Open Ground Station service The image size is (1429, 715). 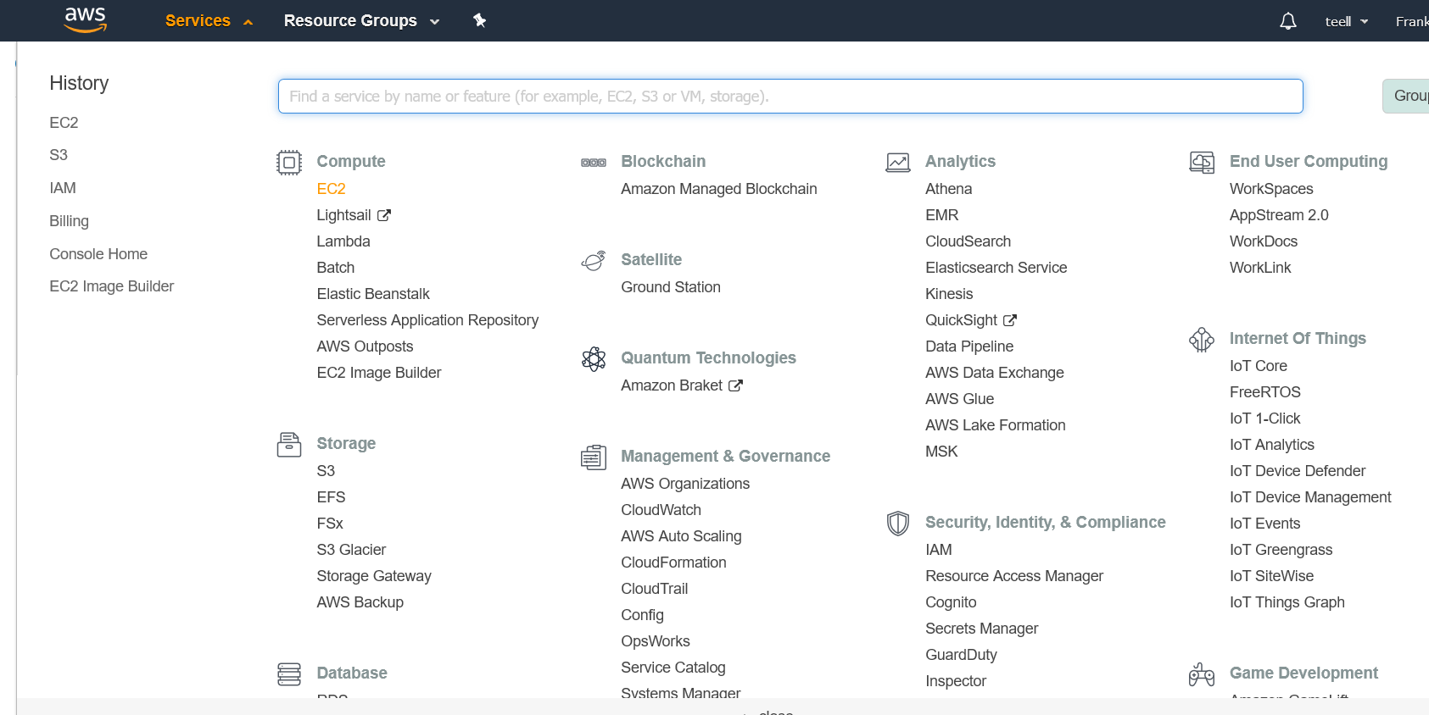pos(671,287)
